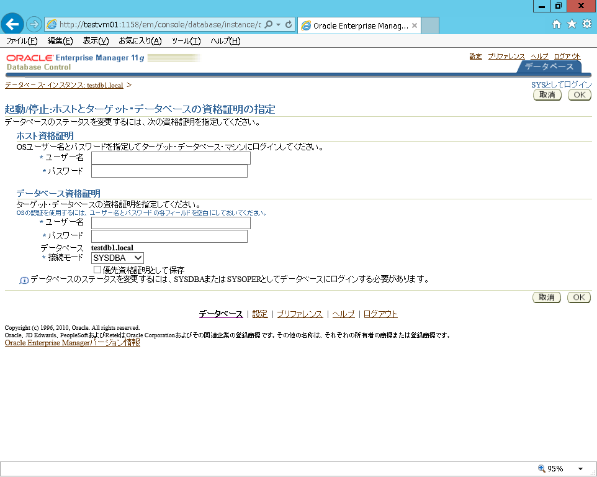Click the refresh icon in address bar
The image size is (597, 477).
[x=289, y=24]
